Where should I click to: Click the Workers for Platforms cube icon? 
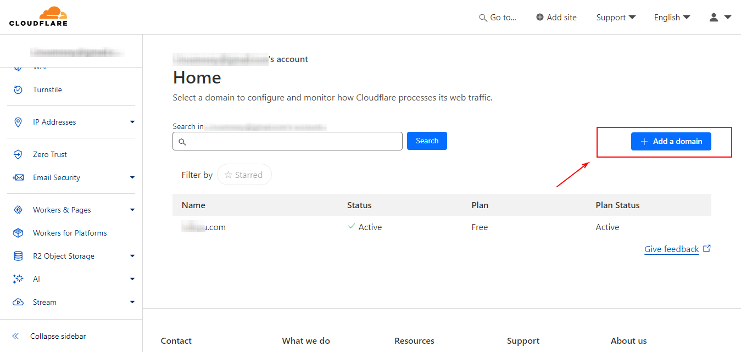pyautogui.click(x=18, y=233)
